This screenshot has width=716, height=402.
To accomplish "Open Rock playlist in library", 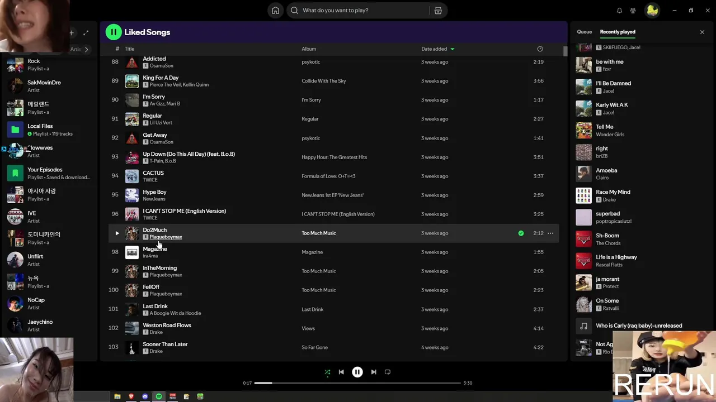I will (x=49, y=65).
